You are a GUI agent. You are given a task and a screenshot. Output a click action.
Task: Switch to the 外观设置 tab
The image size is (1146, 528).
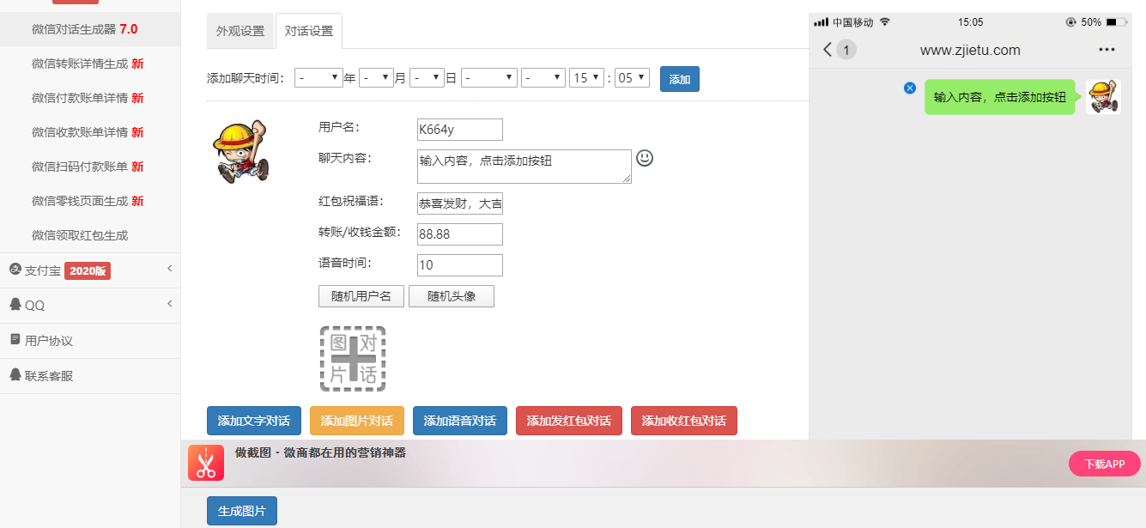240,31
